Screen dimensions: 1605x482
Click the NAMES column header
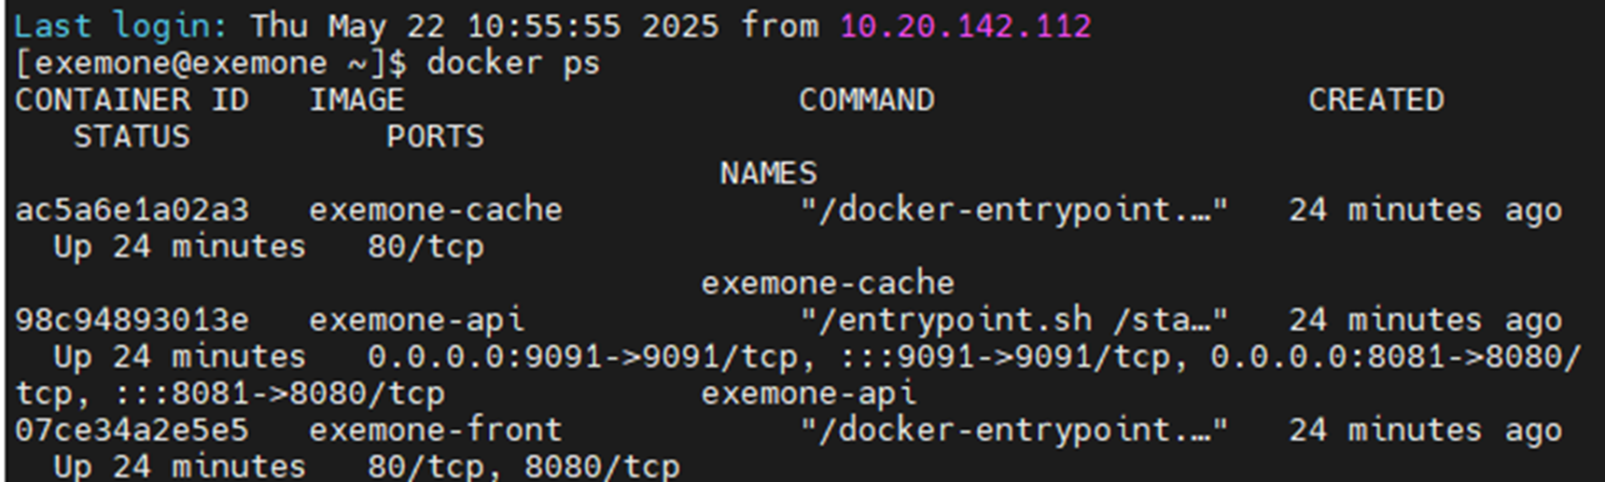pyautogui.click(x=768, y=173)
